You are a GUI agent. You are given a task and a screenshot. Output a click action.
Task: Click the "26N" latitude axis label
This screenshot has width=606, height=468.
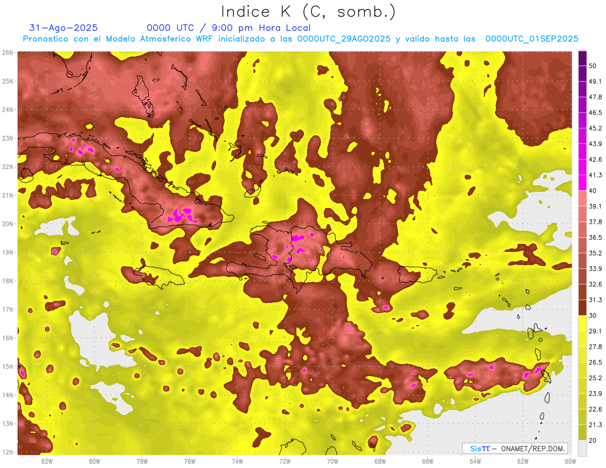coord(8,53)
